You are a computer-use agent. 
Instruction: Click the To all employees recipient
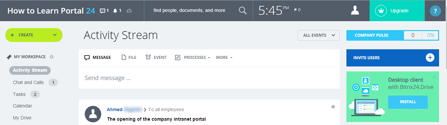coord(166,109)
